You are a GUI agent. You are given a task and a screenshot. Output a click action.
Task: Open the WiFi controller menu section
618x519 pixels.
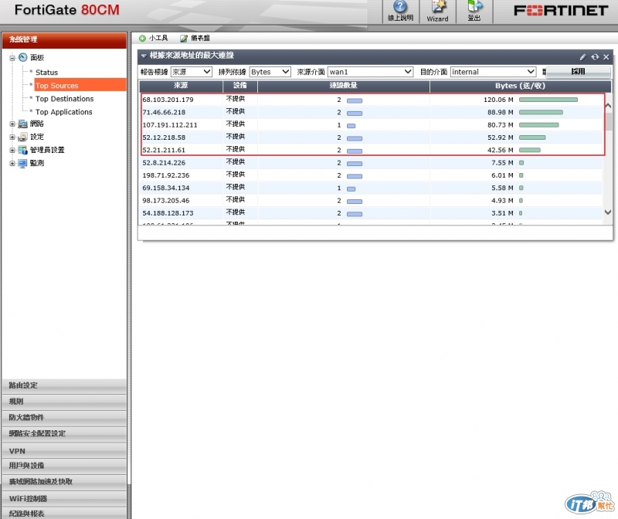pyautogui.click(x=64, y=498)
